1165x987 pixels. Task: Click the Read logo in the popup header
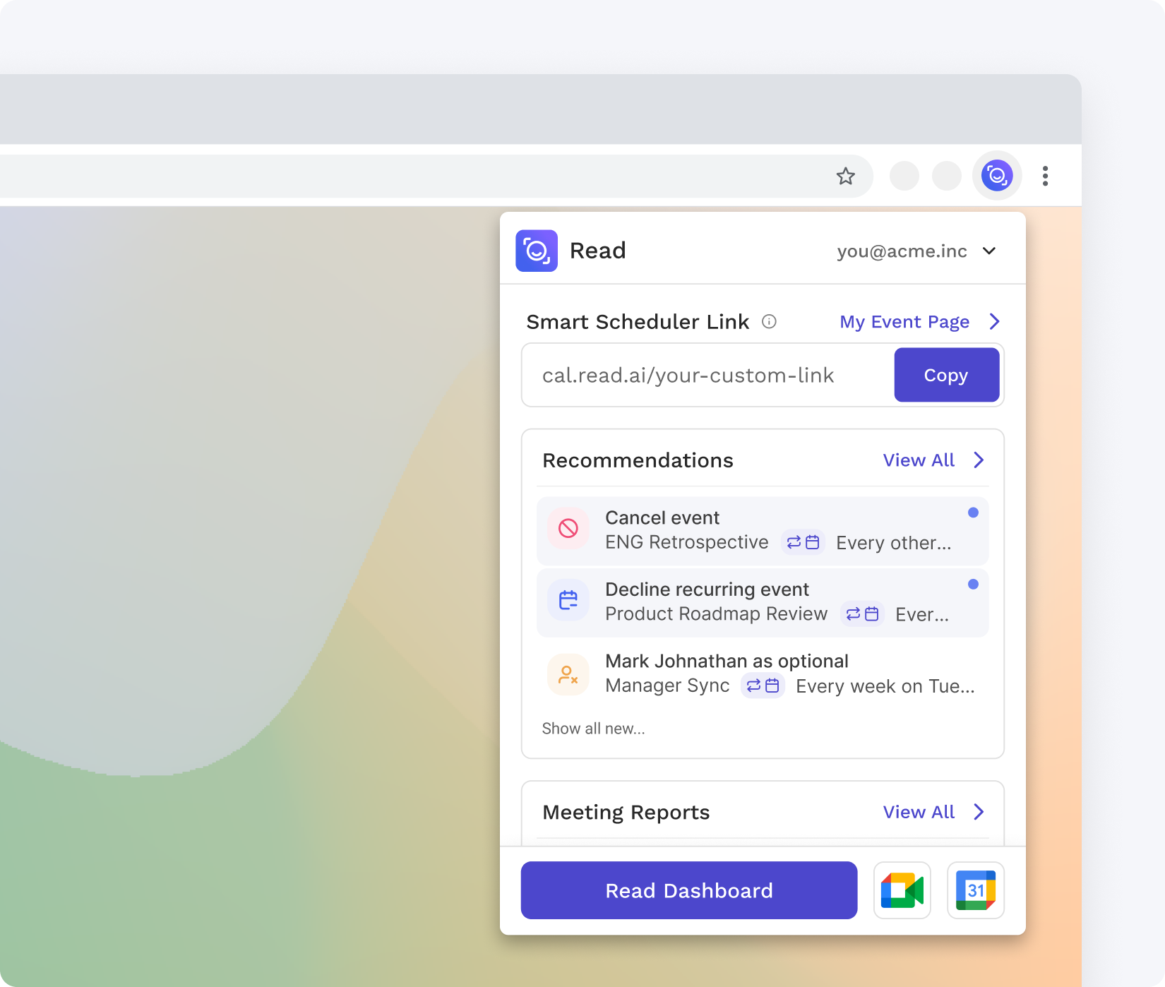[x=537, y=251]
